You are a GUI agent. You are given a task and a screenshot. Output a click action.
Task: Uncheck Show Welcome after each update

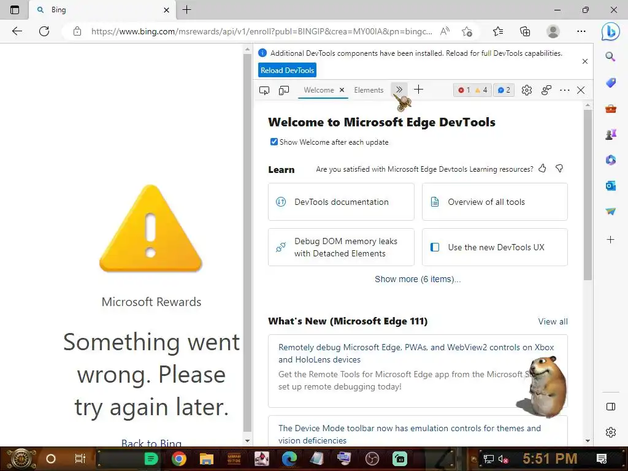point(274,142)
